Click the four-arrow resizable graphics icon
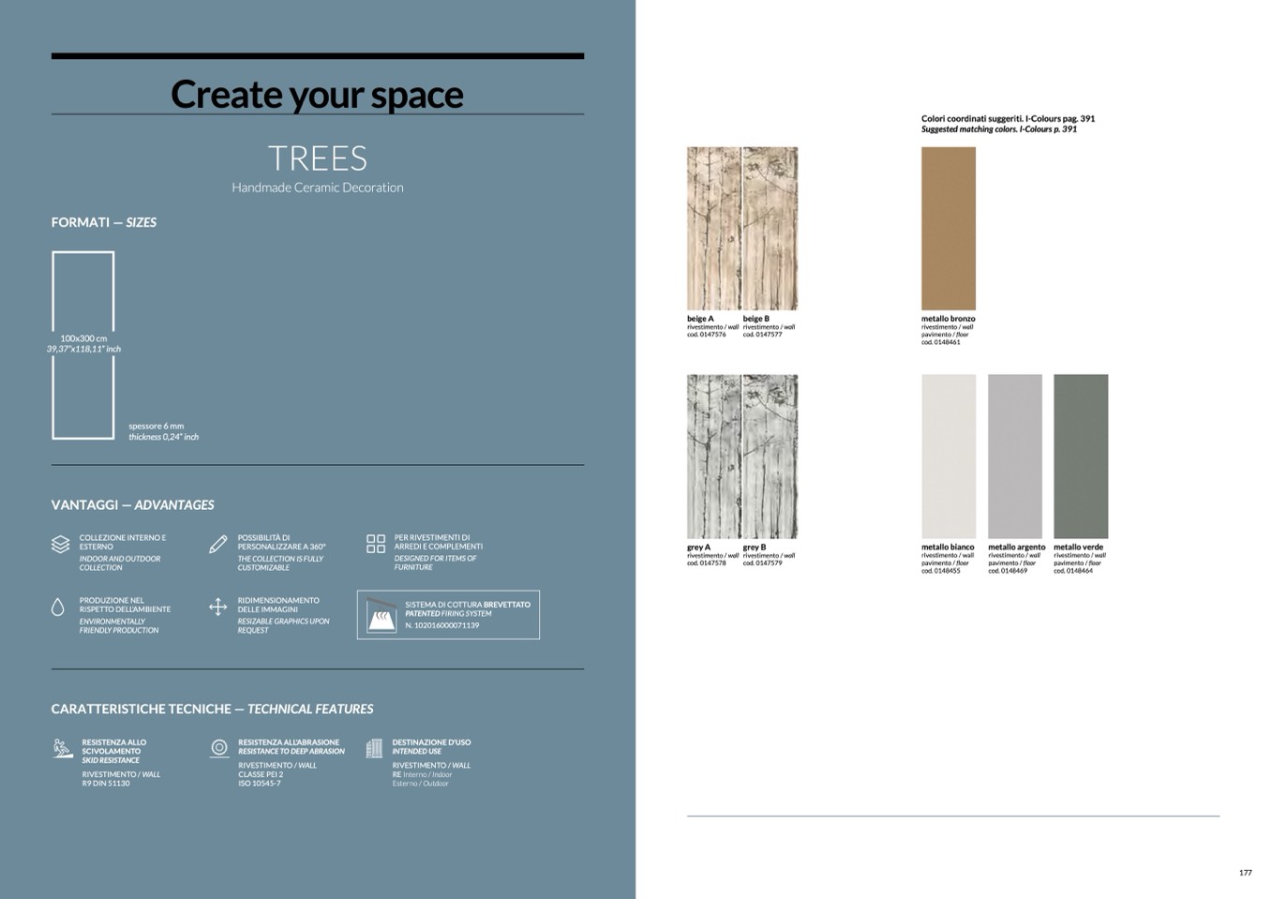Viewport: 1271px width, 899px height. pyautogui.click(x=217, y=607)
